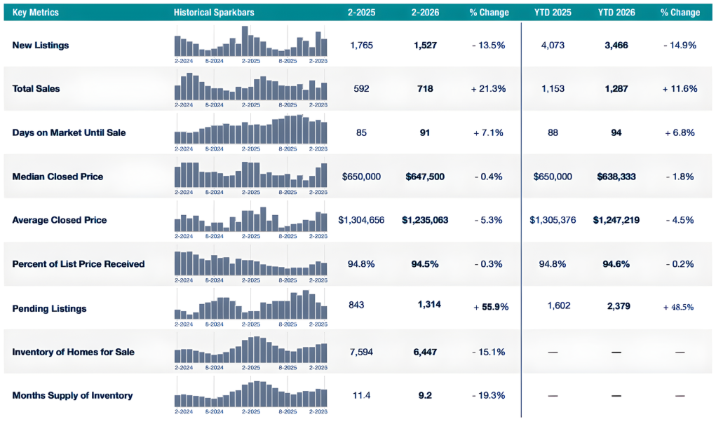Click the Pending Listings sparkbar chart

coord(250,308)
